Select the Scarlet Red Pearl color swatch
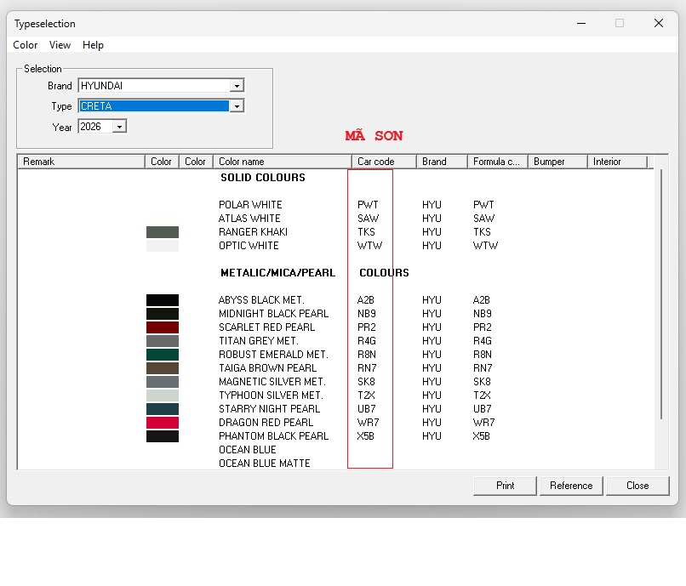Screen dimensions: 686x586 (163, 327)
